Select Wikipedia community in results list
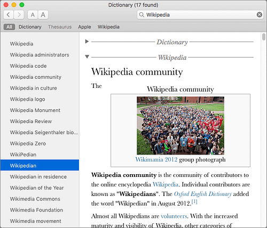Viewport: 267px width, 228px height. click(x=40, y=77)
